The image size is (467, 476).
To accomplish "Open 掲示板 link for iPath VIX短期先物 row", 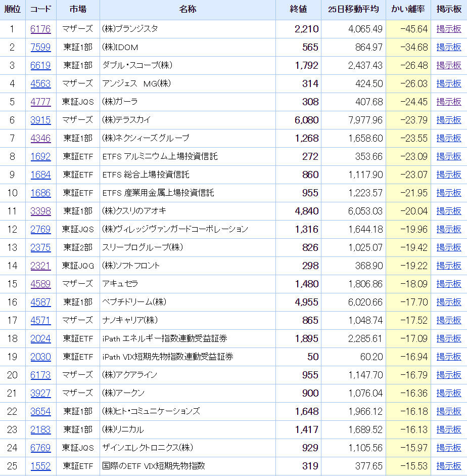I will tap(449, 357).
